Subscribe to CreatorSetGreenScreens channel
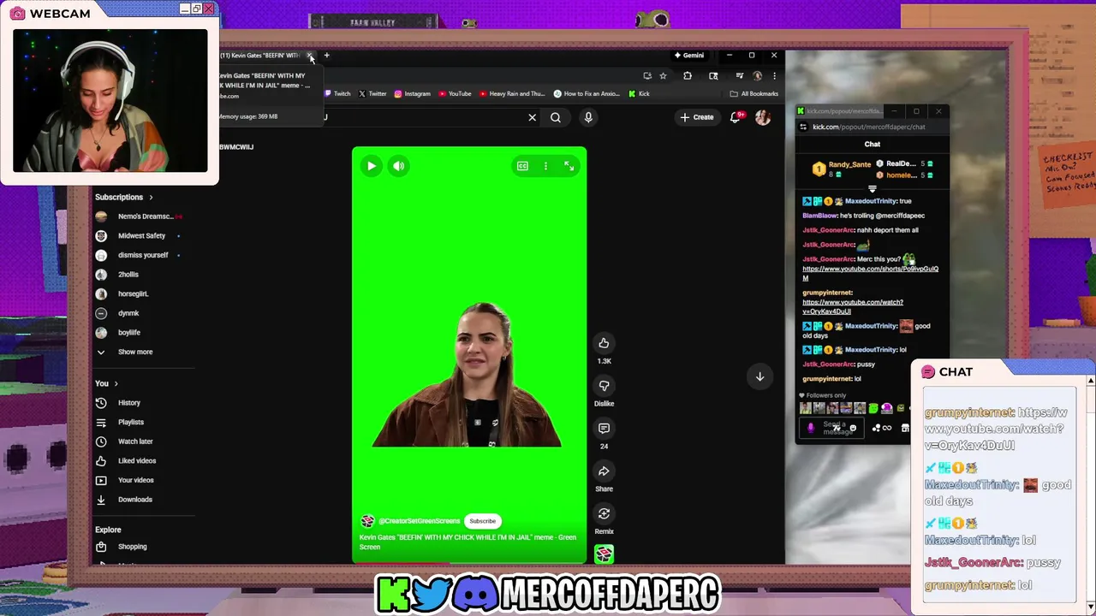Screen dimensions: 1096x616 pos(482,521)
